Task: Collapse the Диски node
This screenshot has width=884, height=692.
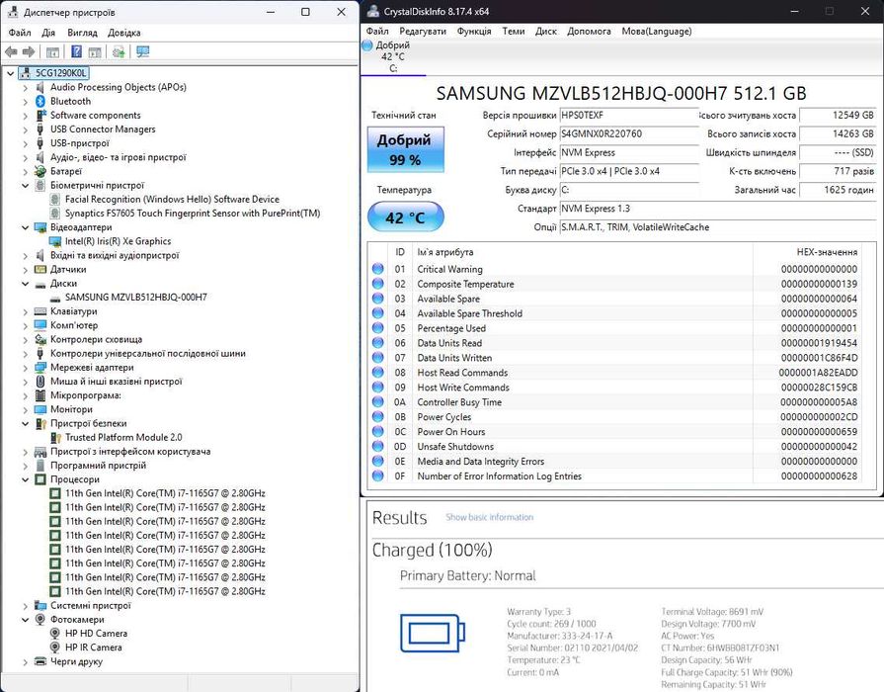Action: (x=25, y=284)
